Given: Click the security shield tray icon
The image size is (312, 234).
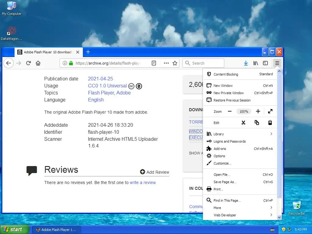Looking at the screenshot, I should (284, 229).
